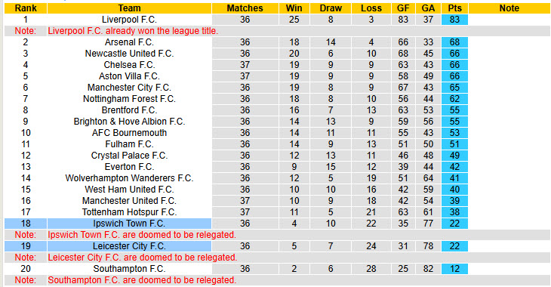Click the Arsenal F.C. team name
551x287 pixels.
(x=129, y=42)
